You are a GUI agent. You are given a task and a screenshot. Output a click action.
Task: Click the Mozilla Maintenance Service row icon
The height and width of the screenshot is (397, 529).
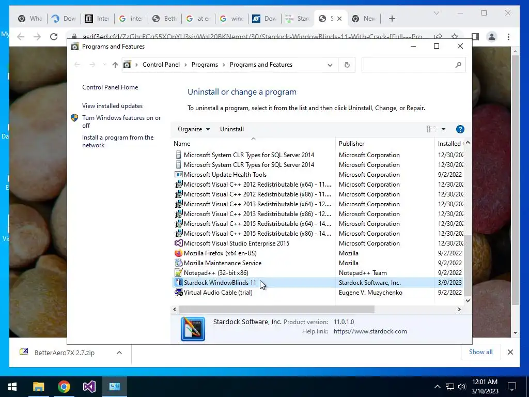178,263
